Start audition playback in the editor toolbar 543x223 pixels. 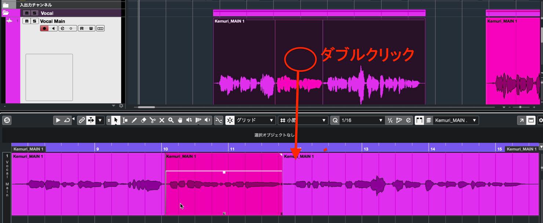coord(58,120)
